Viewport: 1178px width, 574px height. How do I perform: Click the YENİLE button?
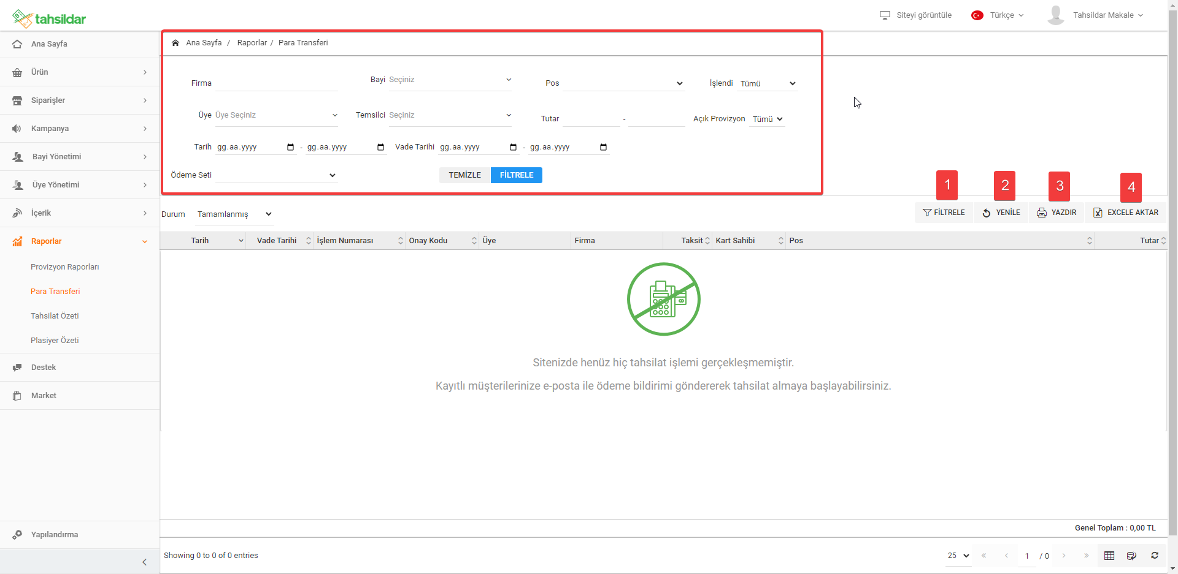(1001, 213)
